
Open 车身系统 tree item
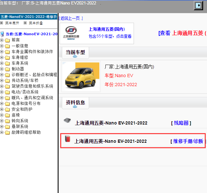20,63
